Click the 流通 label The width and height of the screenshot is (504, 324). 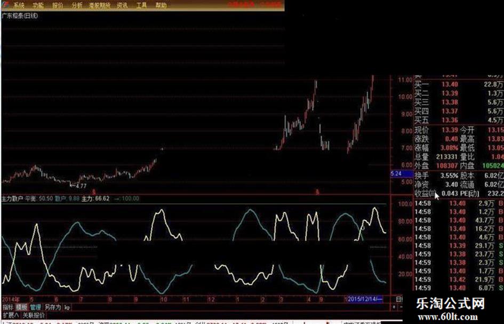(x=467, y=185)
